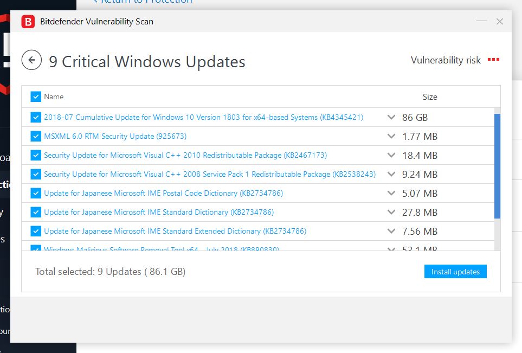Open the Visual C++ 2008 SP1 KB2538243 link
The image size is (522, 353).
pos(210,174)
